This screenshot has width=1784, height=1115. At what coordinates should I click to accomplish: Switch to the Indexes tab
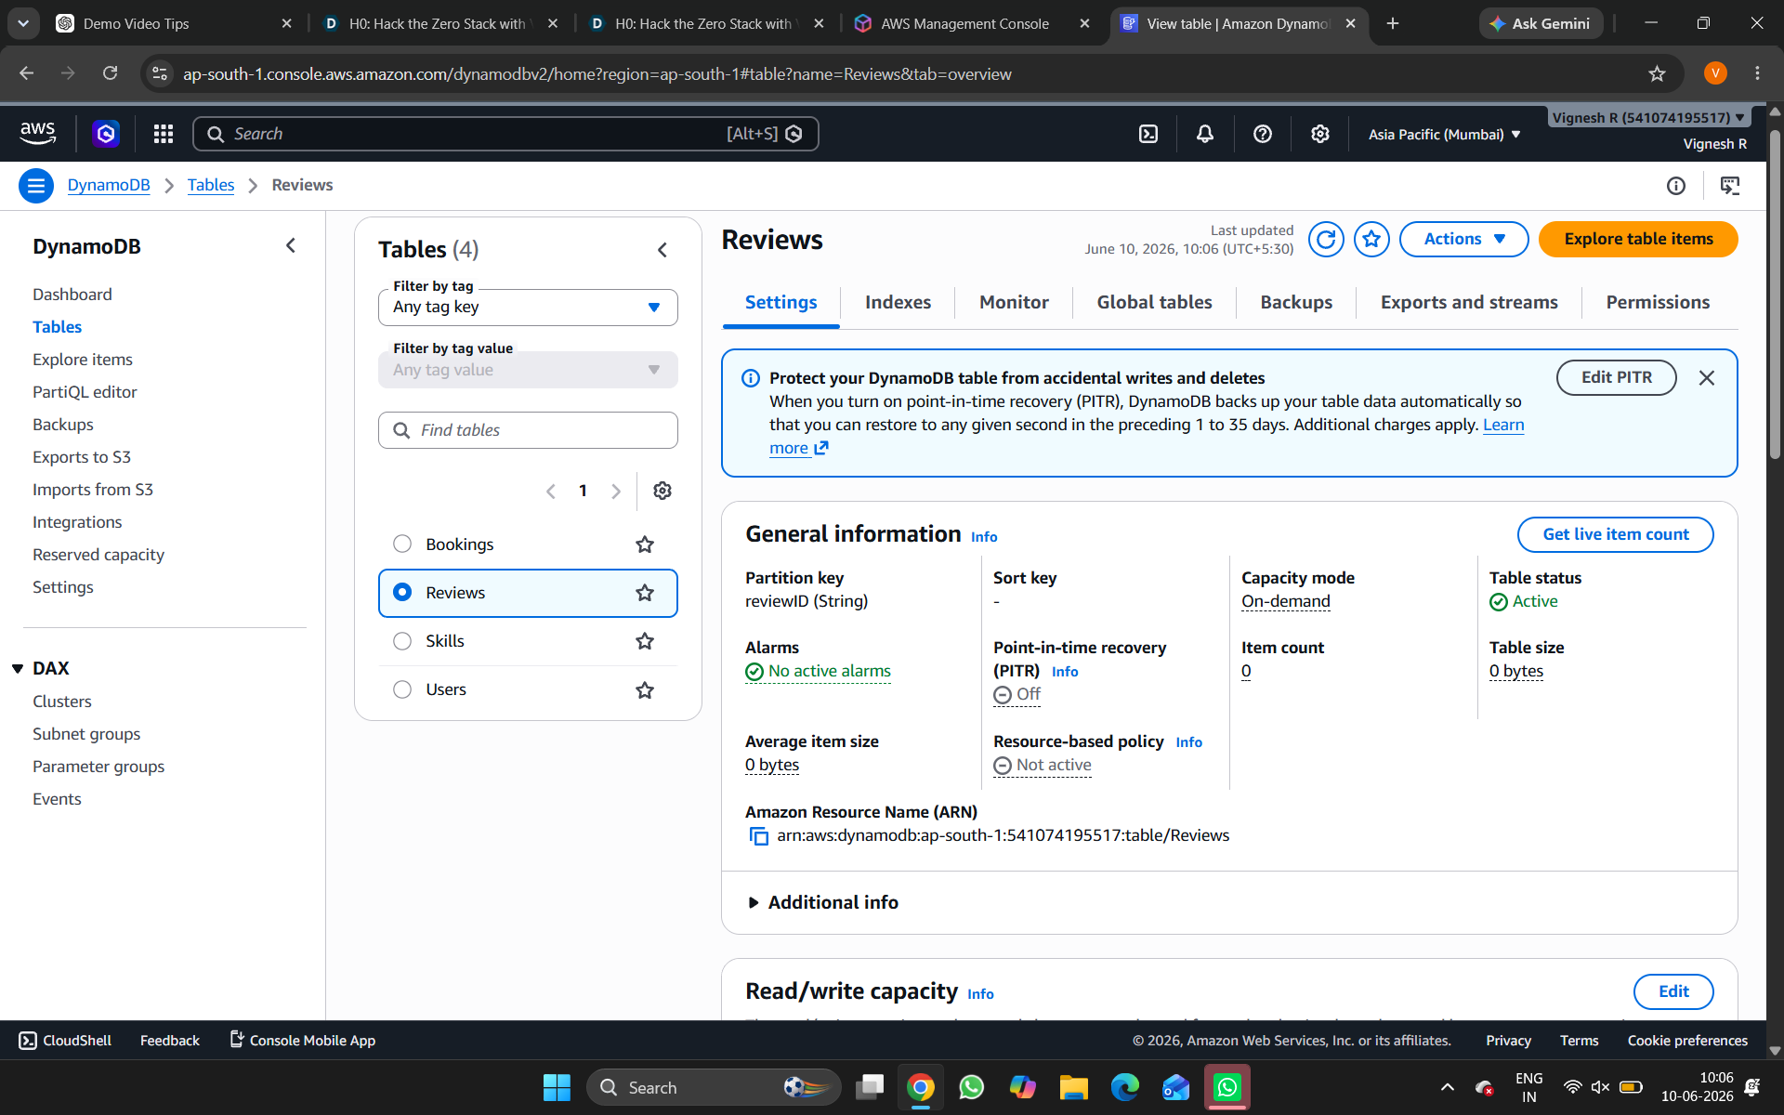[x=898, y=303]
